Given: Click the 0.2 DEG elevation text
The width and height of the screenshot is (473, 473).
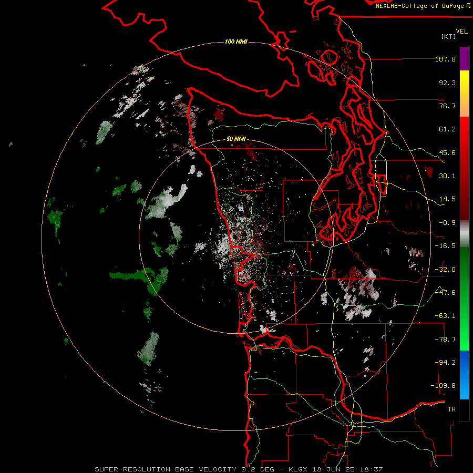Looking at the screenshot, I should 258,469.
